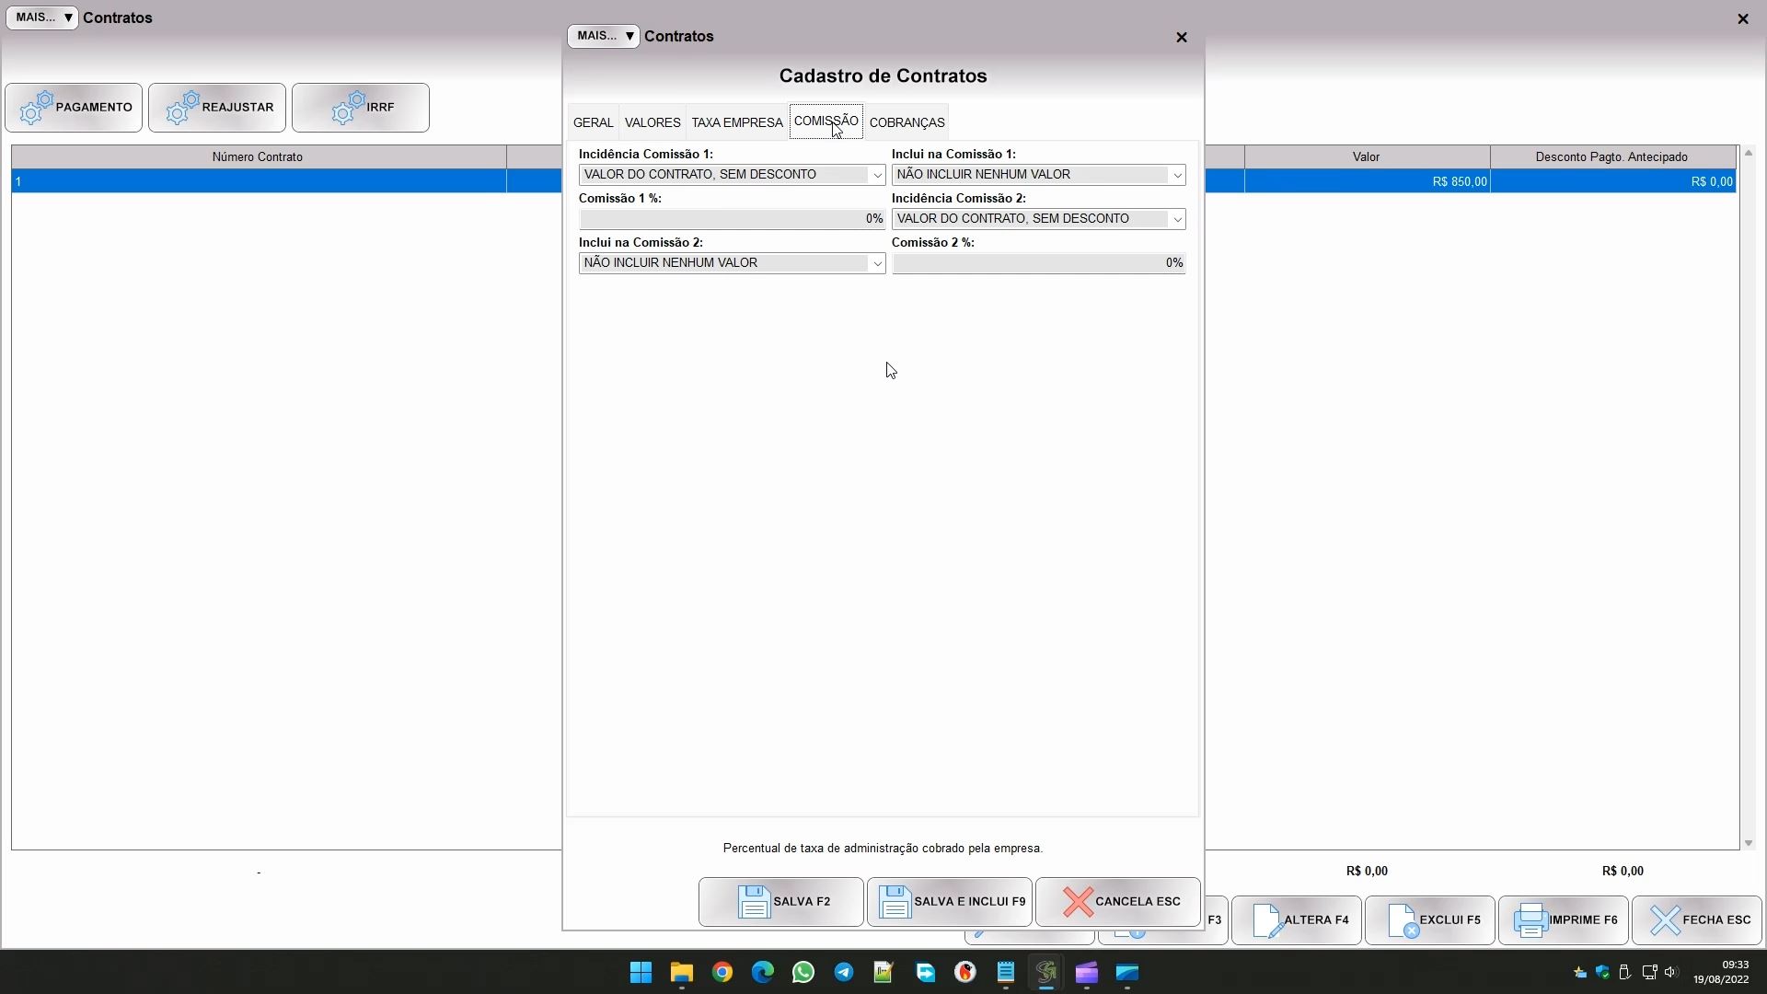The image size is (1767, 994).
Task: Click the PAGAMENTO gear icon button
Action: [x=37, y=108]
